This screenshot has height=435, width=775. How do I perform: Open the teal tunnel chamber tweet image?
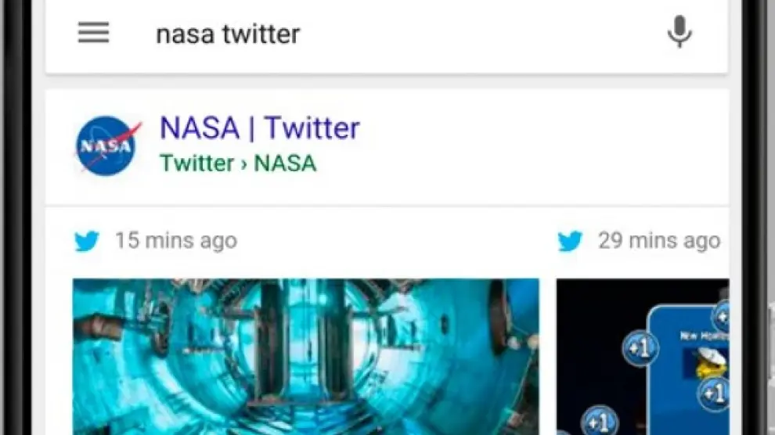(x=306, y=356)
